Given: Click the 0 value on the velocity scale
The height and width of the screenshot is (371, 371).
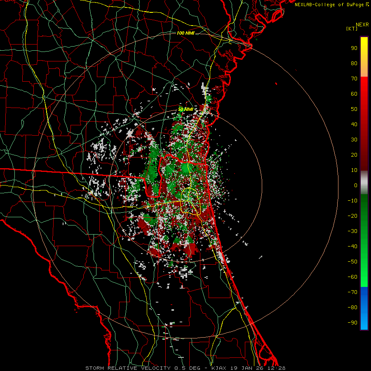Looking at the screenshot, I should [x=356, y=185].
